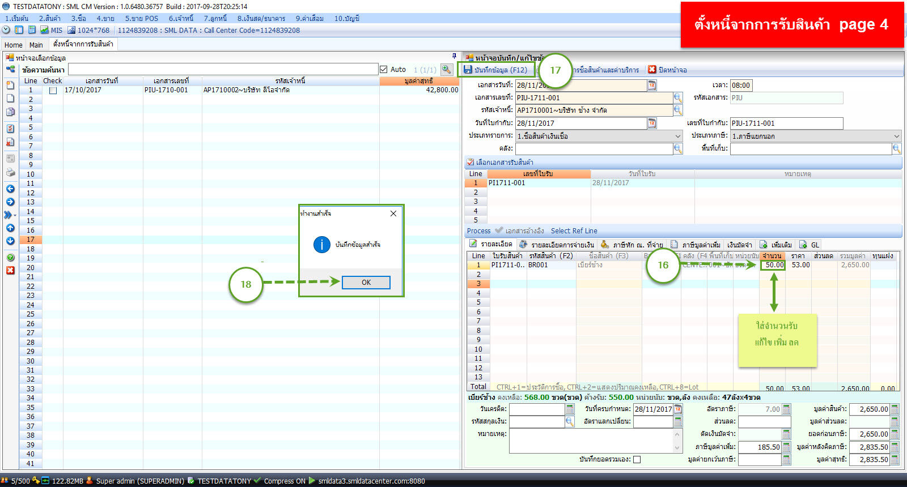The width and height of the screenshot is (907, 487).
Task: Click the delete document icon in left sidebar
Action: (x=10, y=142)
